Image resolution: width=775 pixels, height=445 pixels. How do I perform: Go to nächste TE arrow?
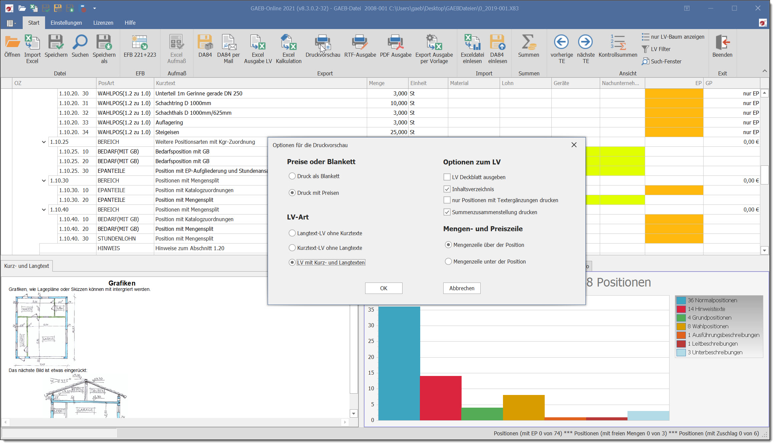pyautogui.click(x=586, y=49)
